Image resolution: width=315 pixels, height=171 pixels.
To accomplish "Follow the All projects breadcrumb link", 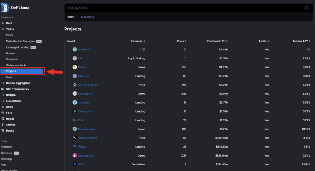I will pos(87,17).
